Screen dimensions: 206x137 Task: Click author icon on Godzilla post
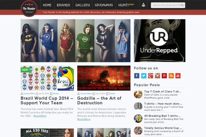tap(78, 94)
